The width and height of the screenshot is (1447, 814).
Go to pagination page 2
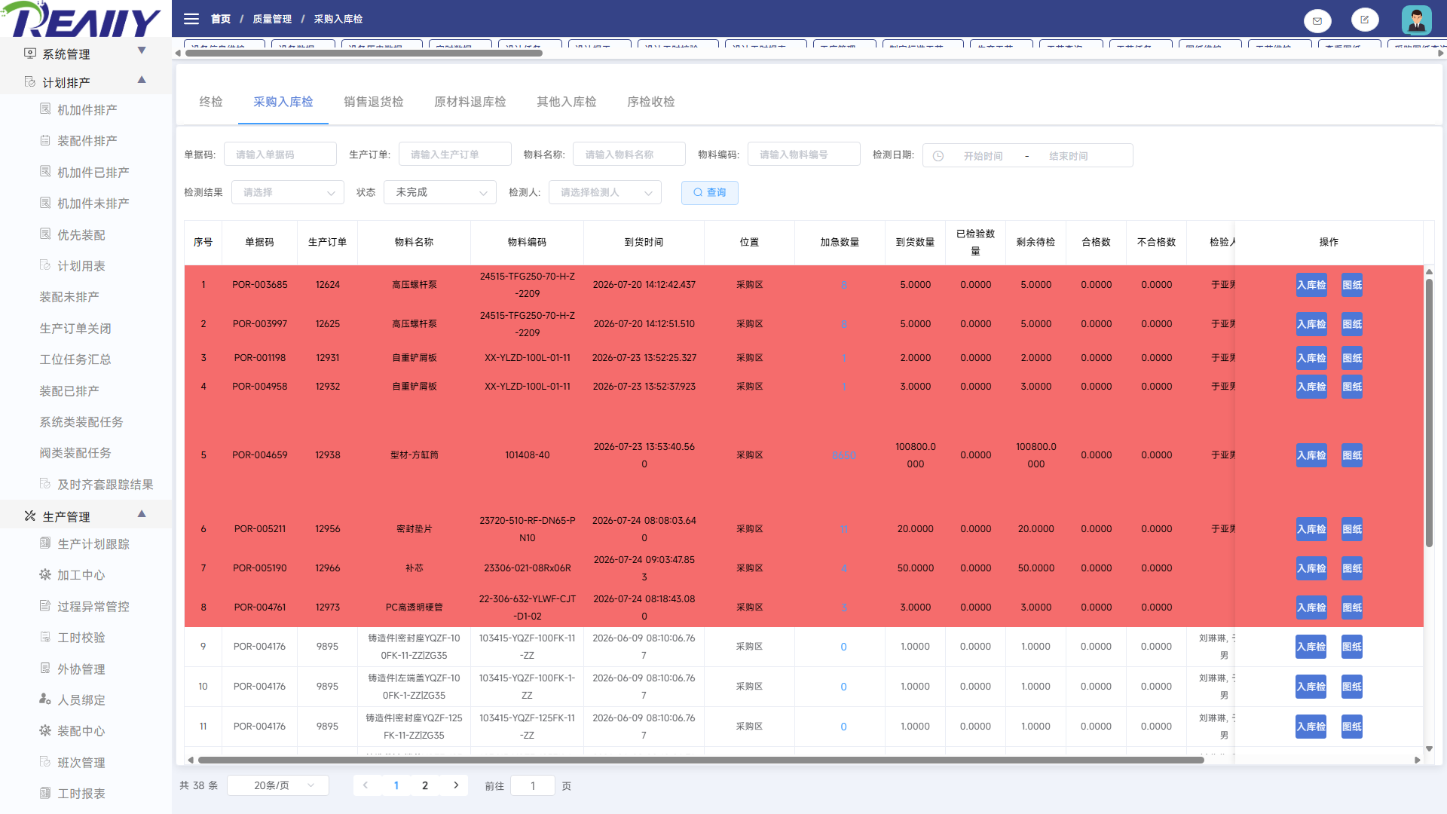tap(425, 785)
